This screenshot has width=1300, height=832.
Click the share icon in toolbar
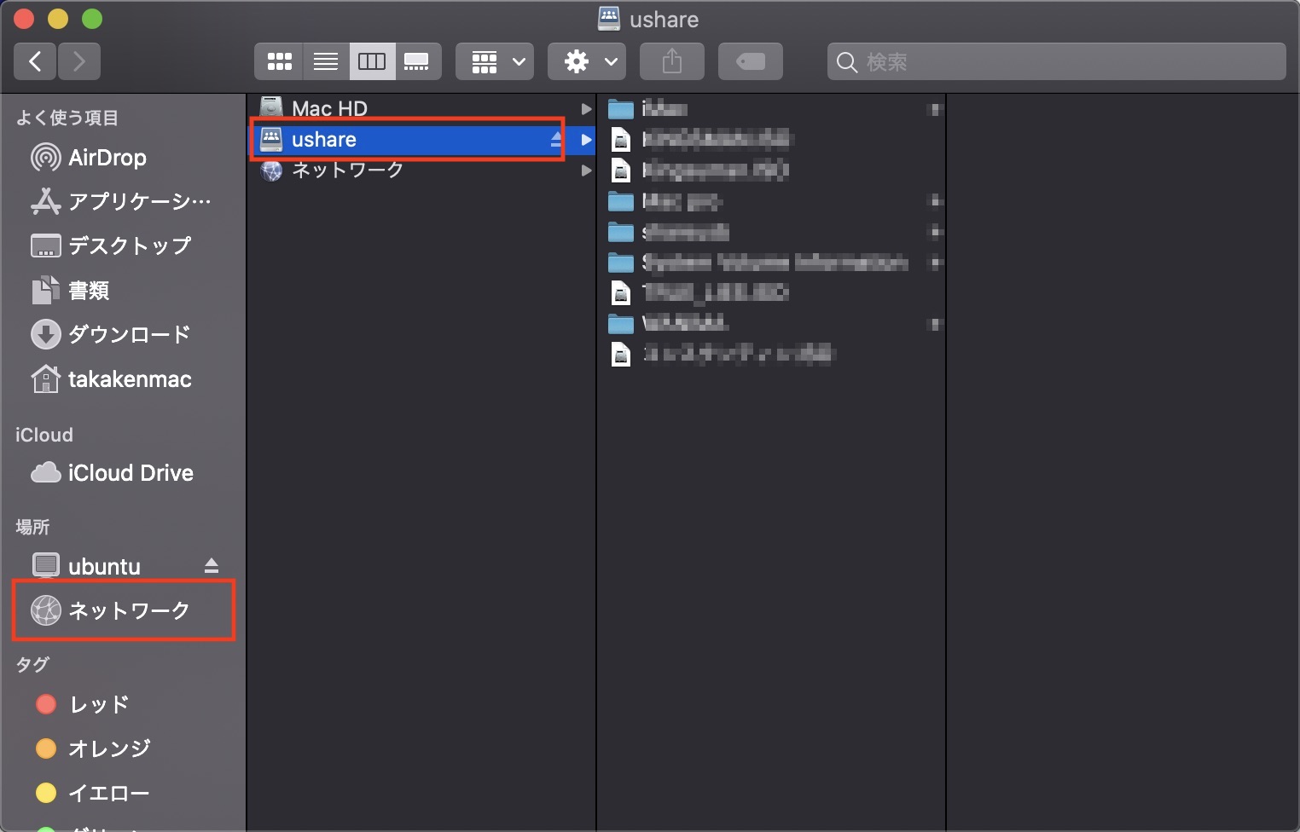pyautogui.click(x=672, y=61)
